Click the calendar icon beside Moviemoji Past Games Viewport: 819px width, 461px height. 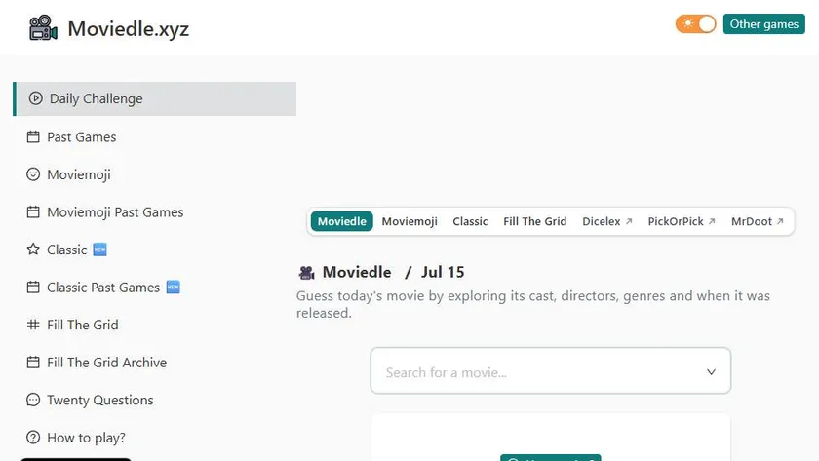33,211
